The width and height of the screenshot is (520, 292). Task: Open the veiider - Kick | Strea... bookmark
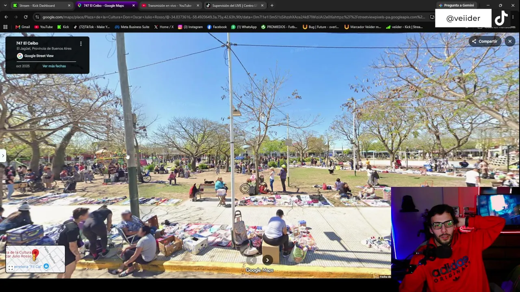404,27
